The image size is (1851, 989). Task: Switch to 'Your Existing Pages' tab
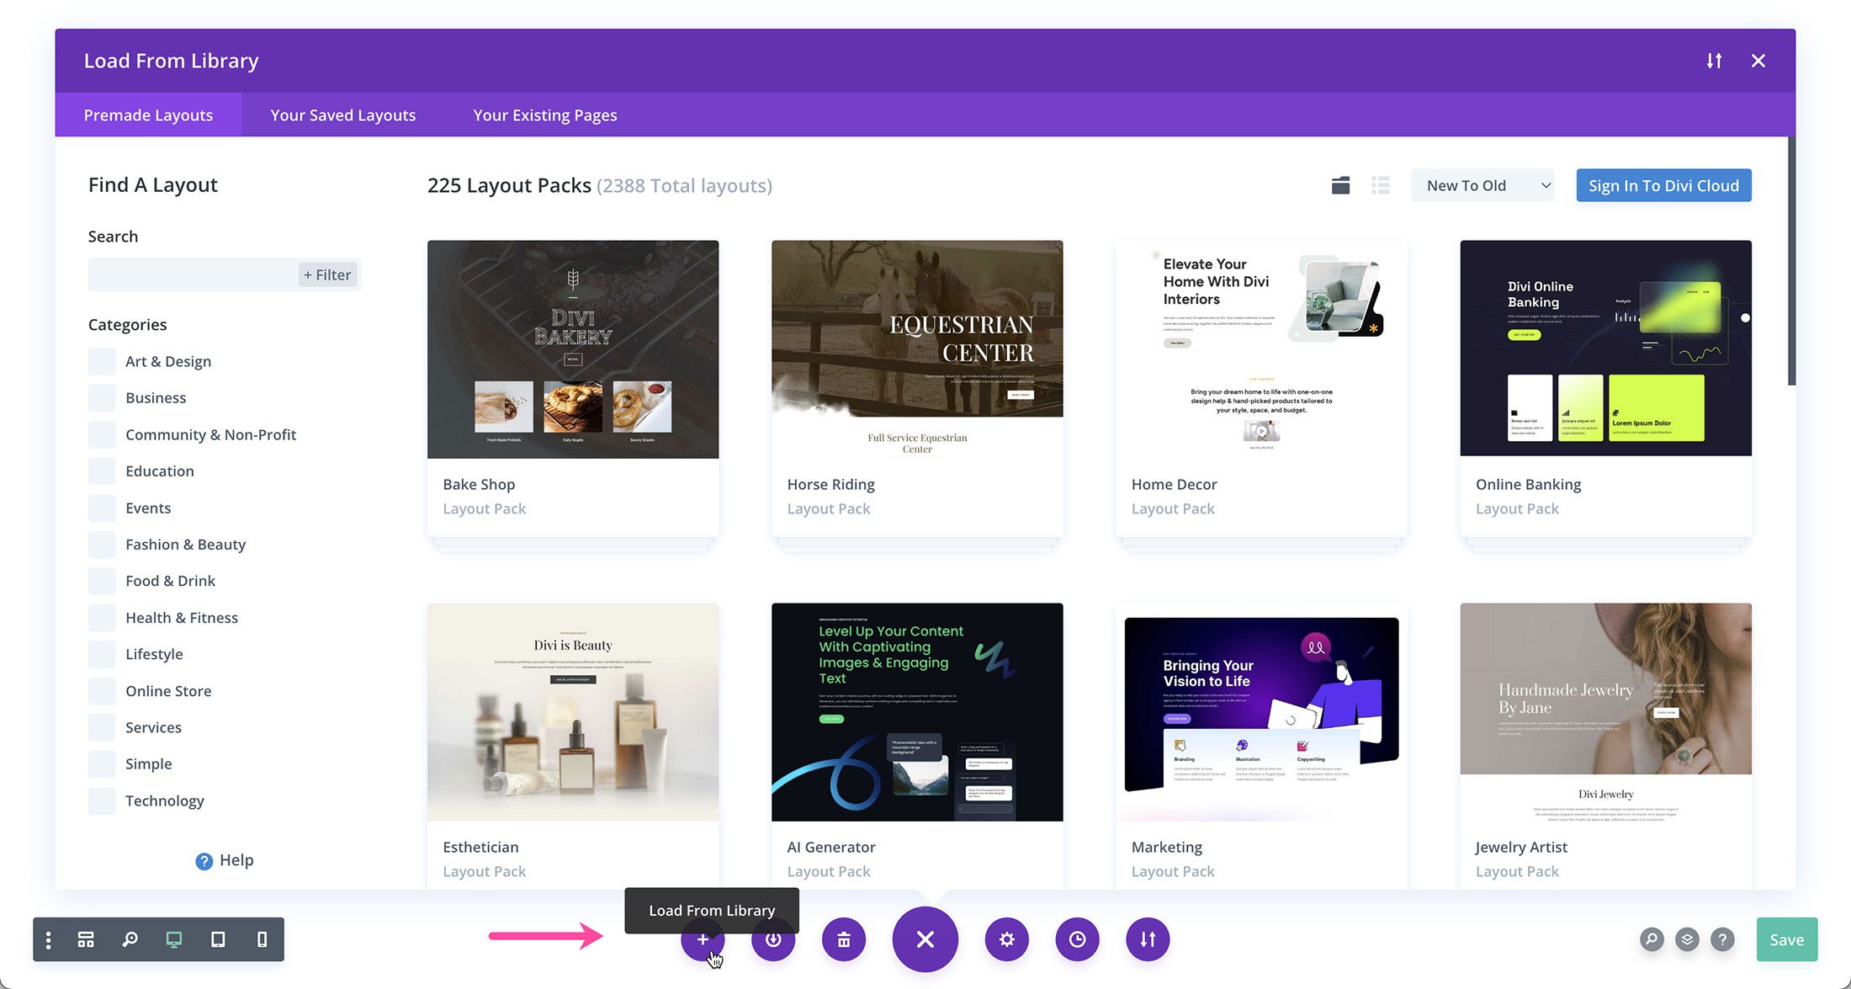pos(544,114)
